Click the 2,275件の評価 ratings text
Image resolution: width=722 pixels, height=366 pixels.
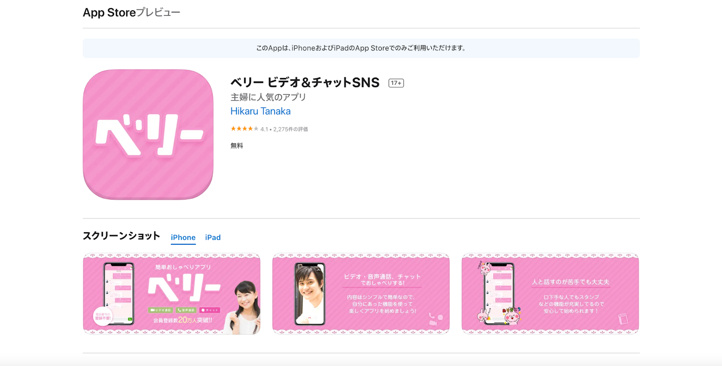291,129
